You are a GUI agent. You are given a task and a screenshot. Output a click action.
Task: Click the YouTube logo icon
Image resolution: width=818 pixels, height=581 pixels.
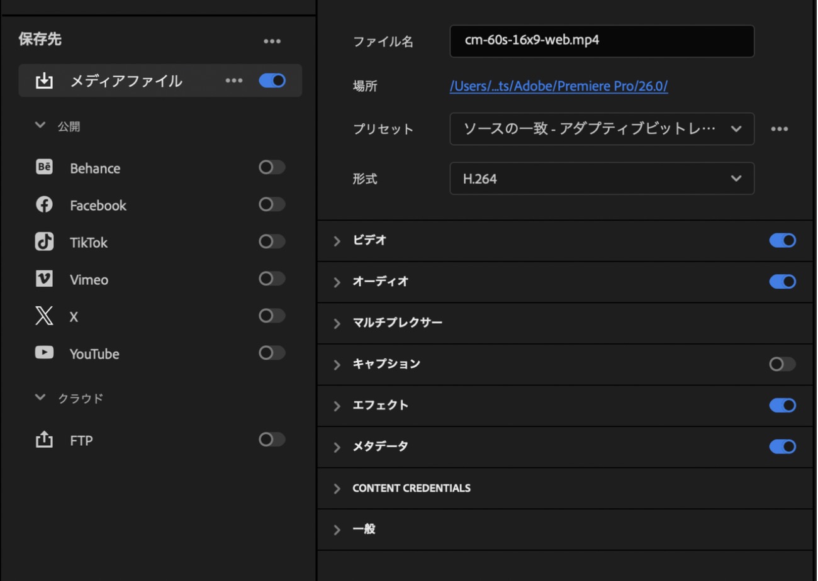tap(44, 353)
